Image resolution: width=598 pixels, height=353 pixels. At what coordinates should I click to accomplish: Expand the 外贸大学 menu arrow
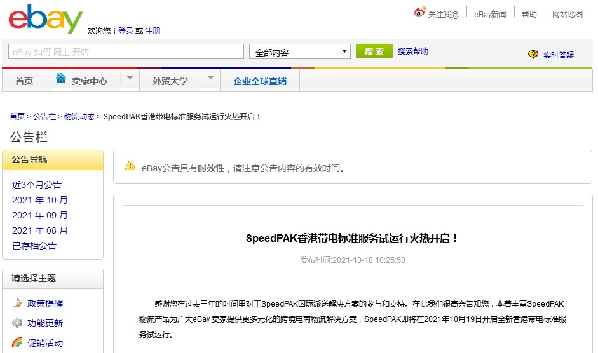point(210,77)
